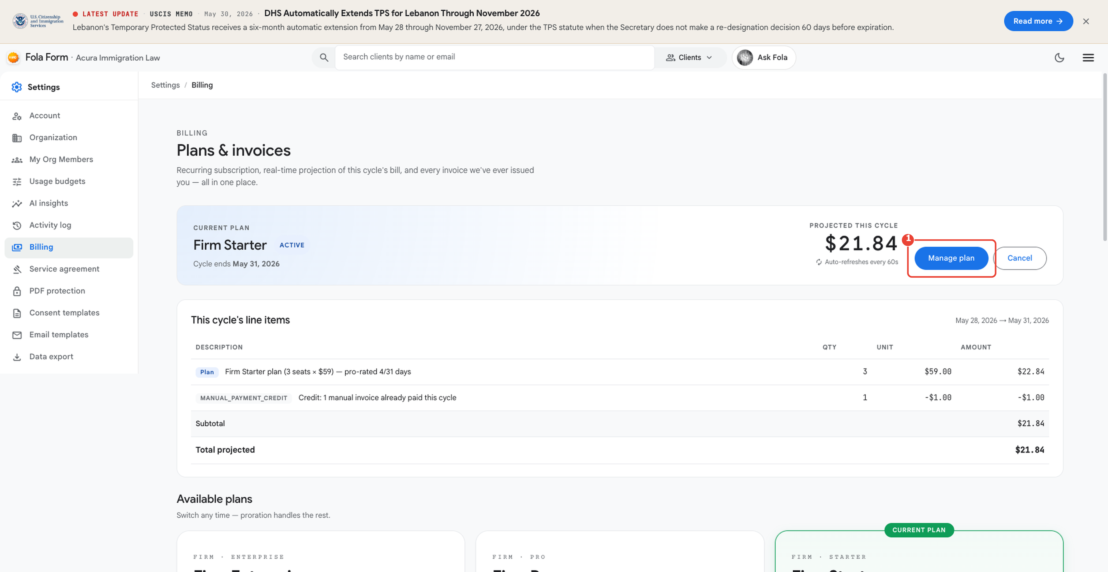Cancel the current plan button
Screen dimensions: 1108x572
[x=1019, y=258]
